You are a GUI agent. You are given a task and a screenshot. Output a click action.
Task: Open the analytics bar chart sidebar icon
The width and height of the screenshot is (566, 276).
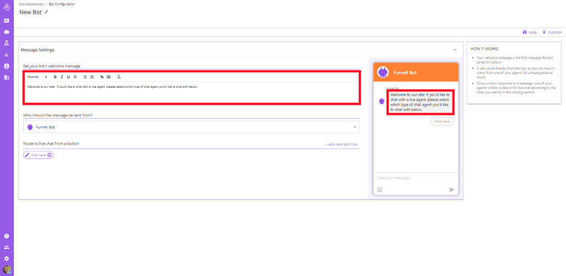click(7, 55)
